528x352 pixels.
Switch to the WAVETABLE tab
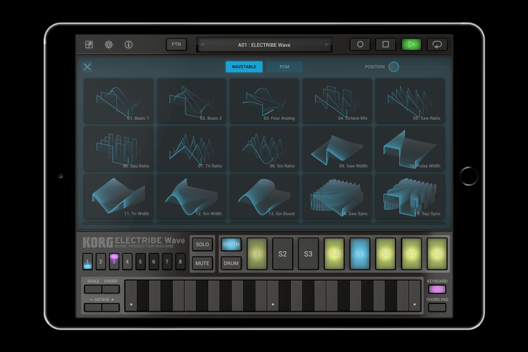[x=244, y=67]
